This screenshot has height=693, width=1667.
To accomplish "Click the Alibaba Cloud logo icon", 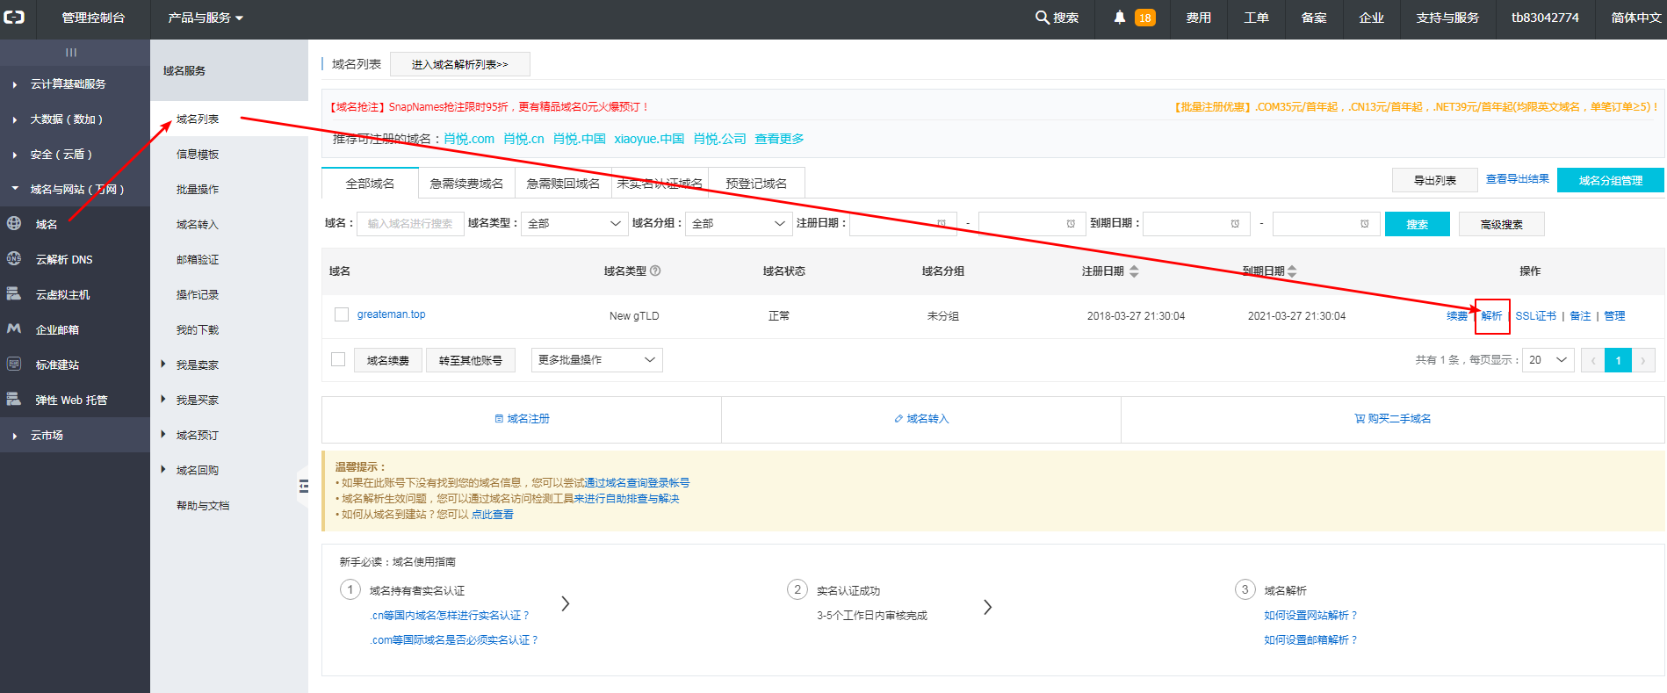I will coord(14,18).
